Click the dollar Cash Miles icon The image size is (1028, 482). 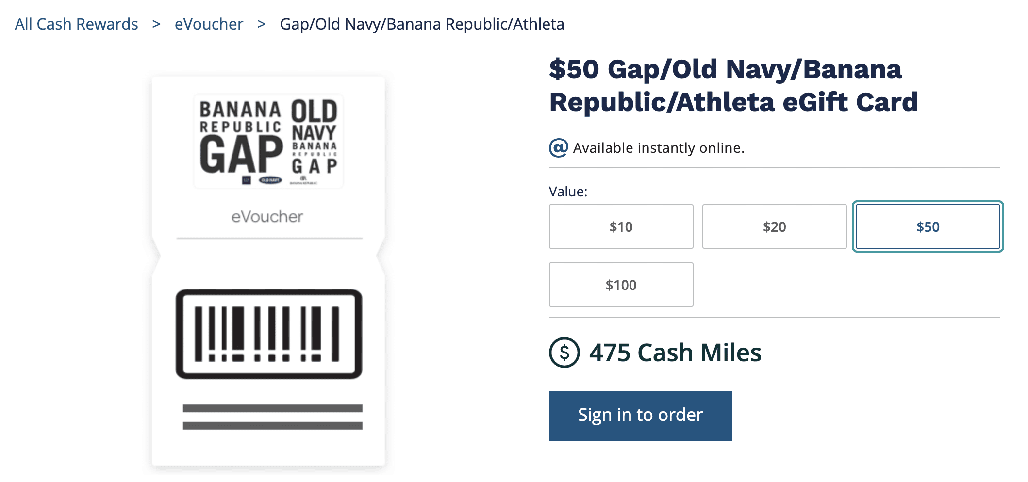point(564,353)
